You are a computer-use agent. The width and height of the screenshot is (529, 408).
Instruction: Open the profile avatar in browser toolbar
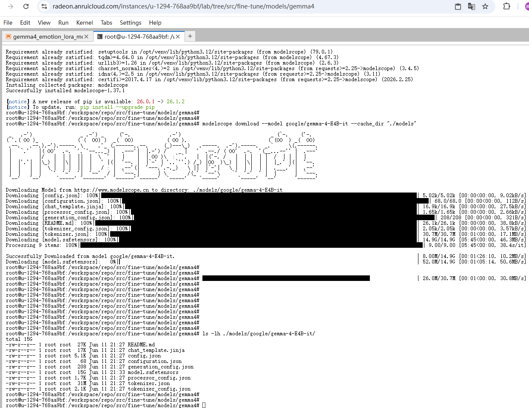pos(526,6)
